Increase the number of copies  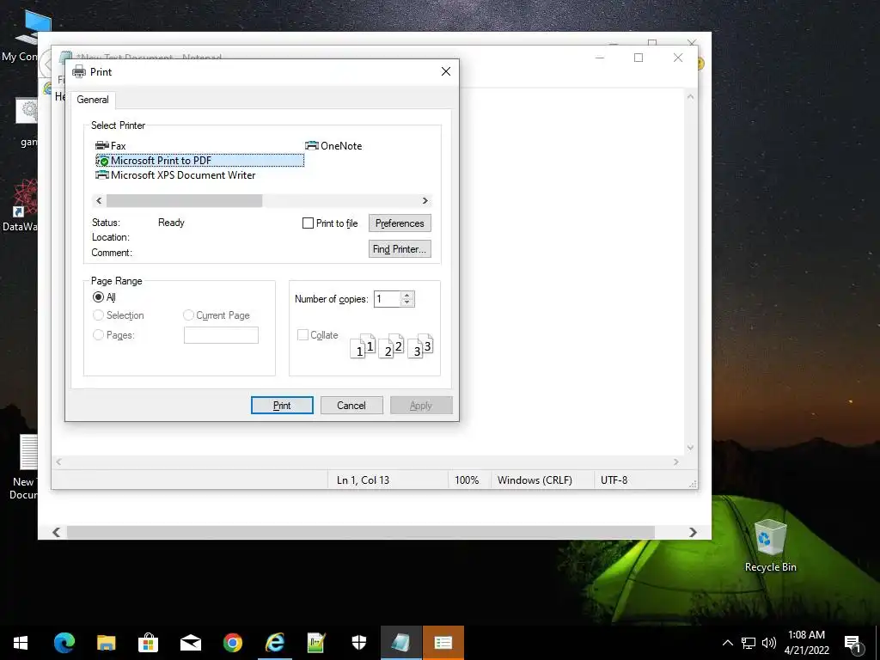coord(407,296)
